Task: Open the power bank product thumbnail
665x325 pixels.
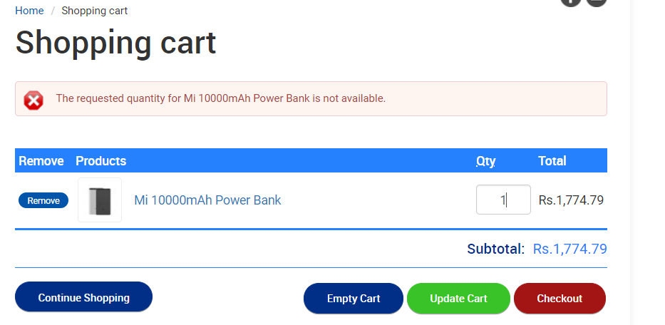Action: (100, 200)
